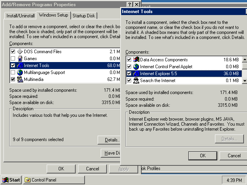Click the Multilanguage Support globe icon
This screenshot has width=247, height=185.
[x=20, y=72]
